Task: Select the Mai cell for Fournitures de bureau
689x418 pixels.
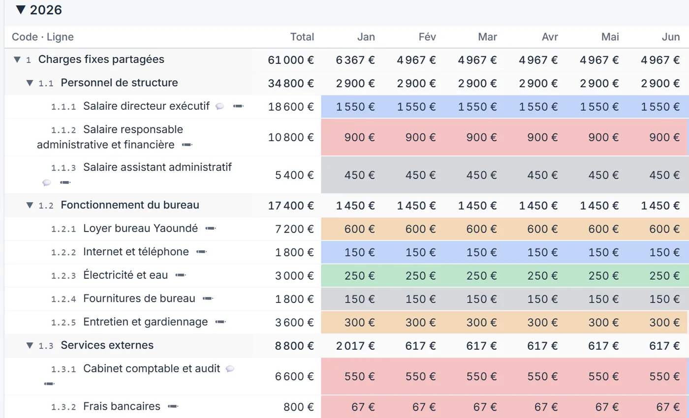Action: pyautogui.click(x=595, y=299)
